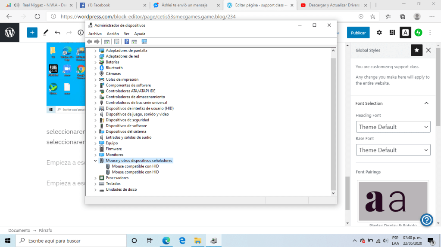Click the help question mark circle icon
The image size is (441, 247).
[x=426, y=220]
